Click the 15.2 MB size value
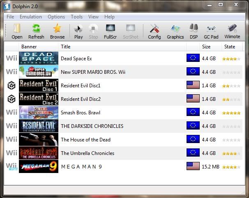This screenshot has height=198, width=249. (210, 166)
